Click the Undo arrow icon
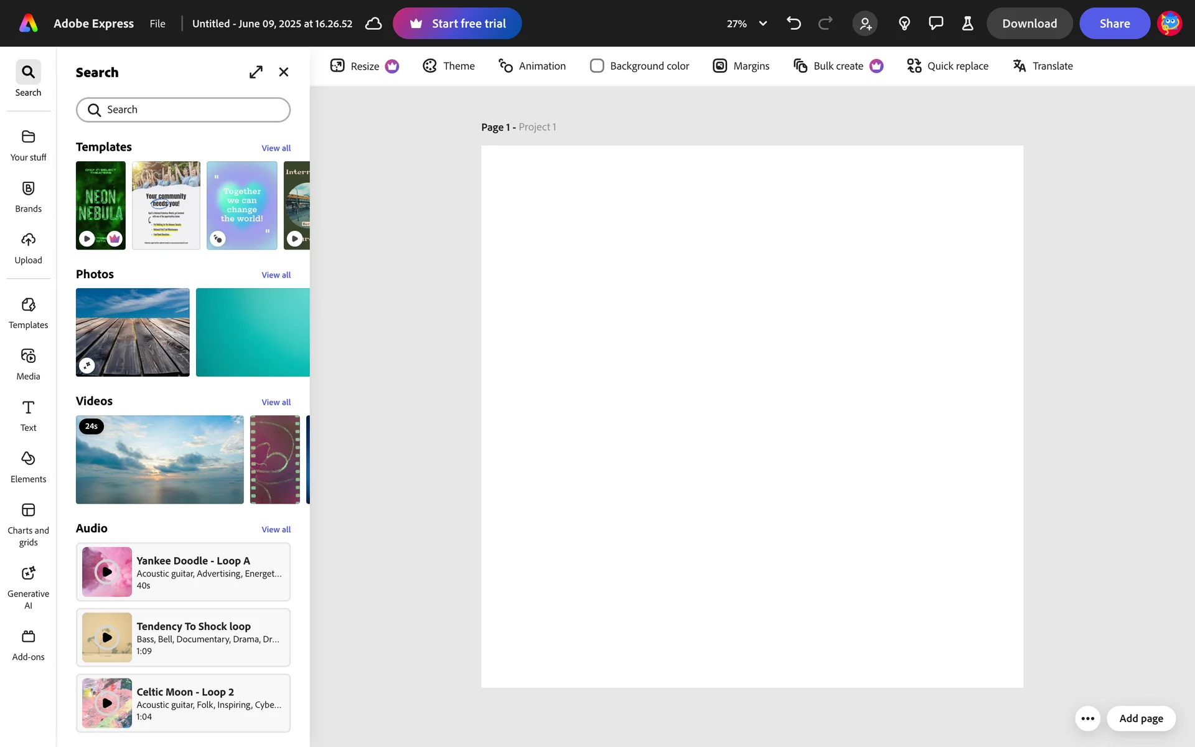 coord(794,24)
